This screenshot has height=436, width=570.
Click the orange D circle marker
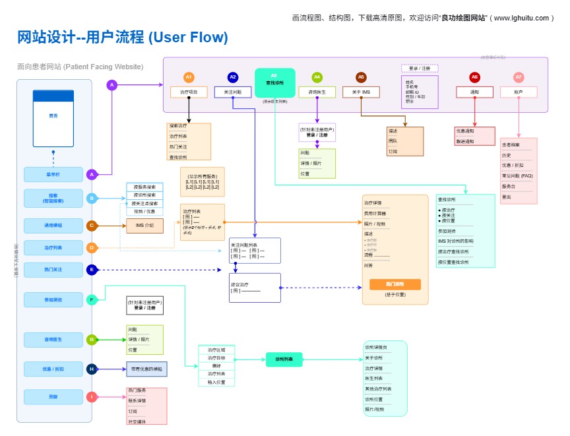92,248
